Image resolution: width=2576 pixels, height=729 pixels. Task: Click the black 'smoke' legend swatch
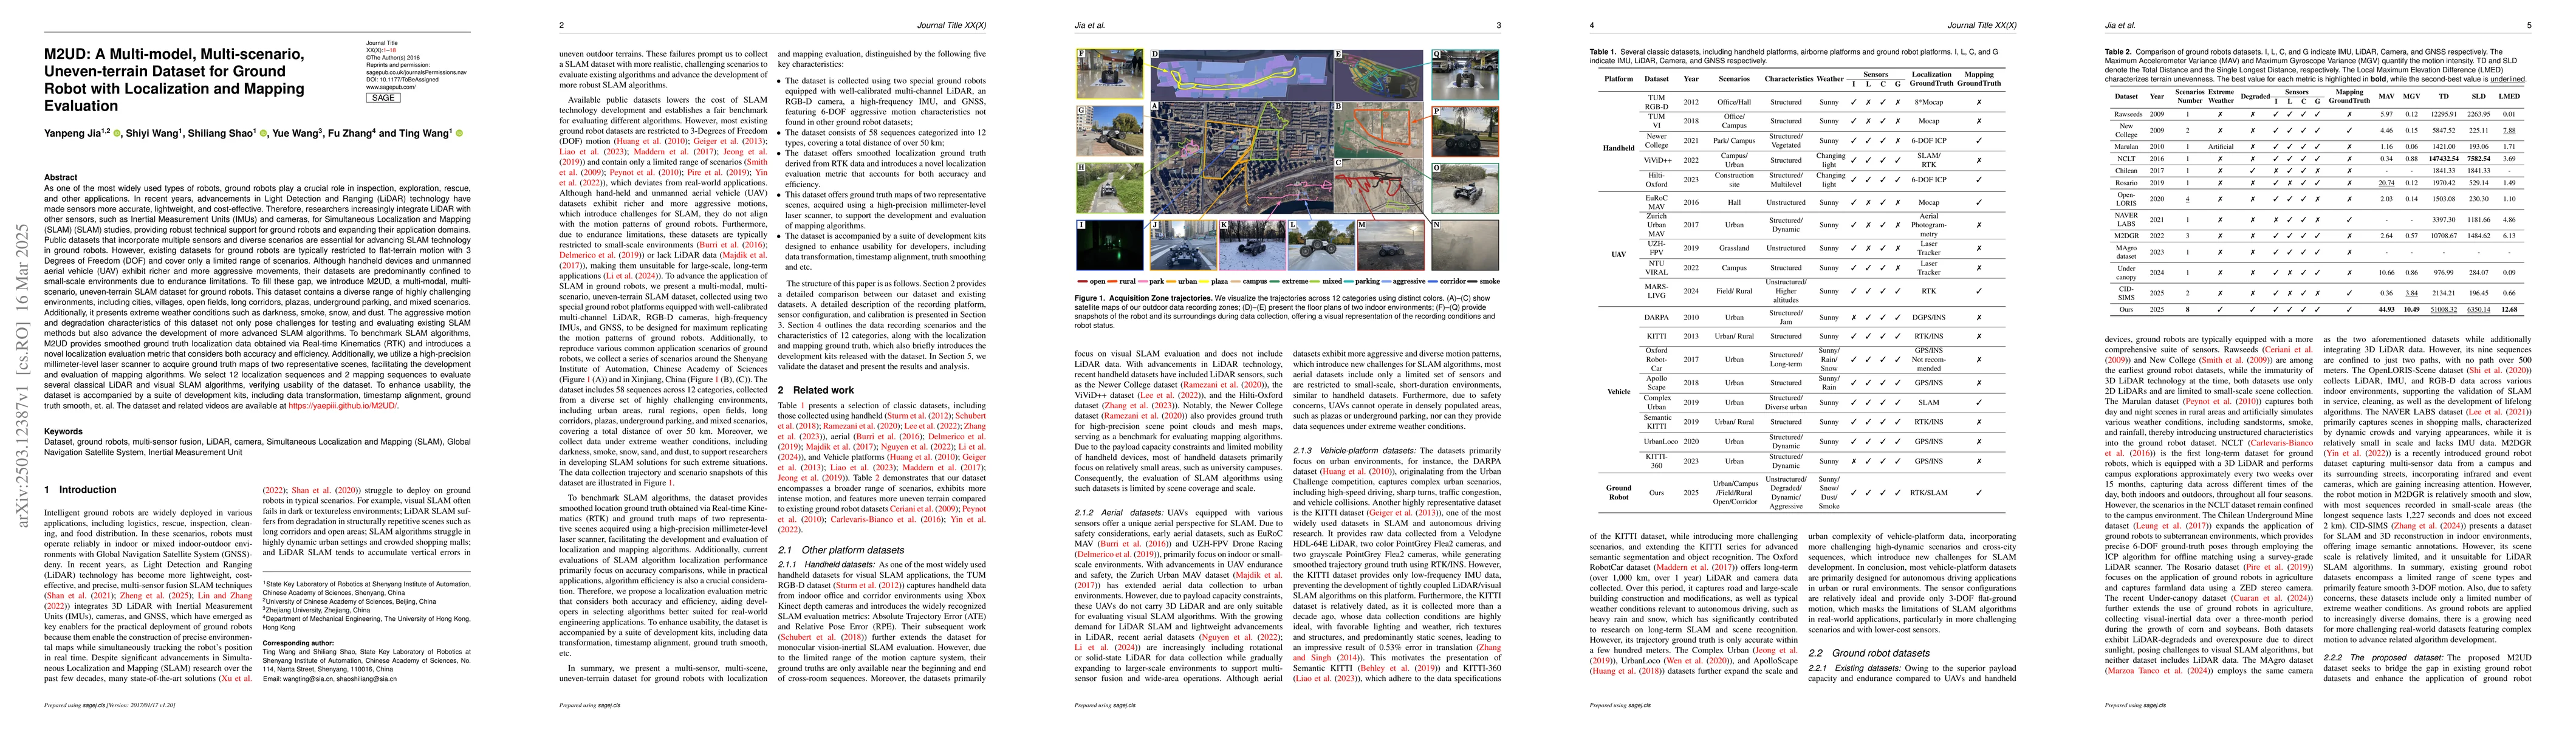tap(1473, 282)
